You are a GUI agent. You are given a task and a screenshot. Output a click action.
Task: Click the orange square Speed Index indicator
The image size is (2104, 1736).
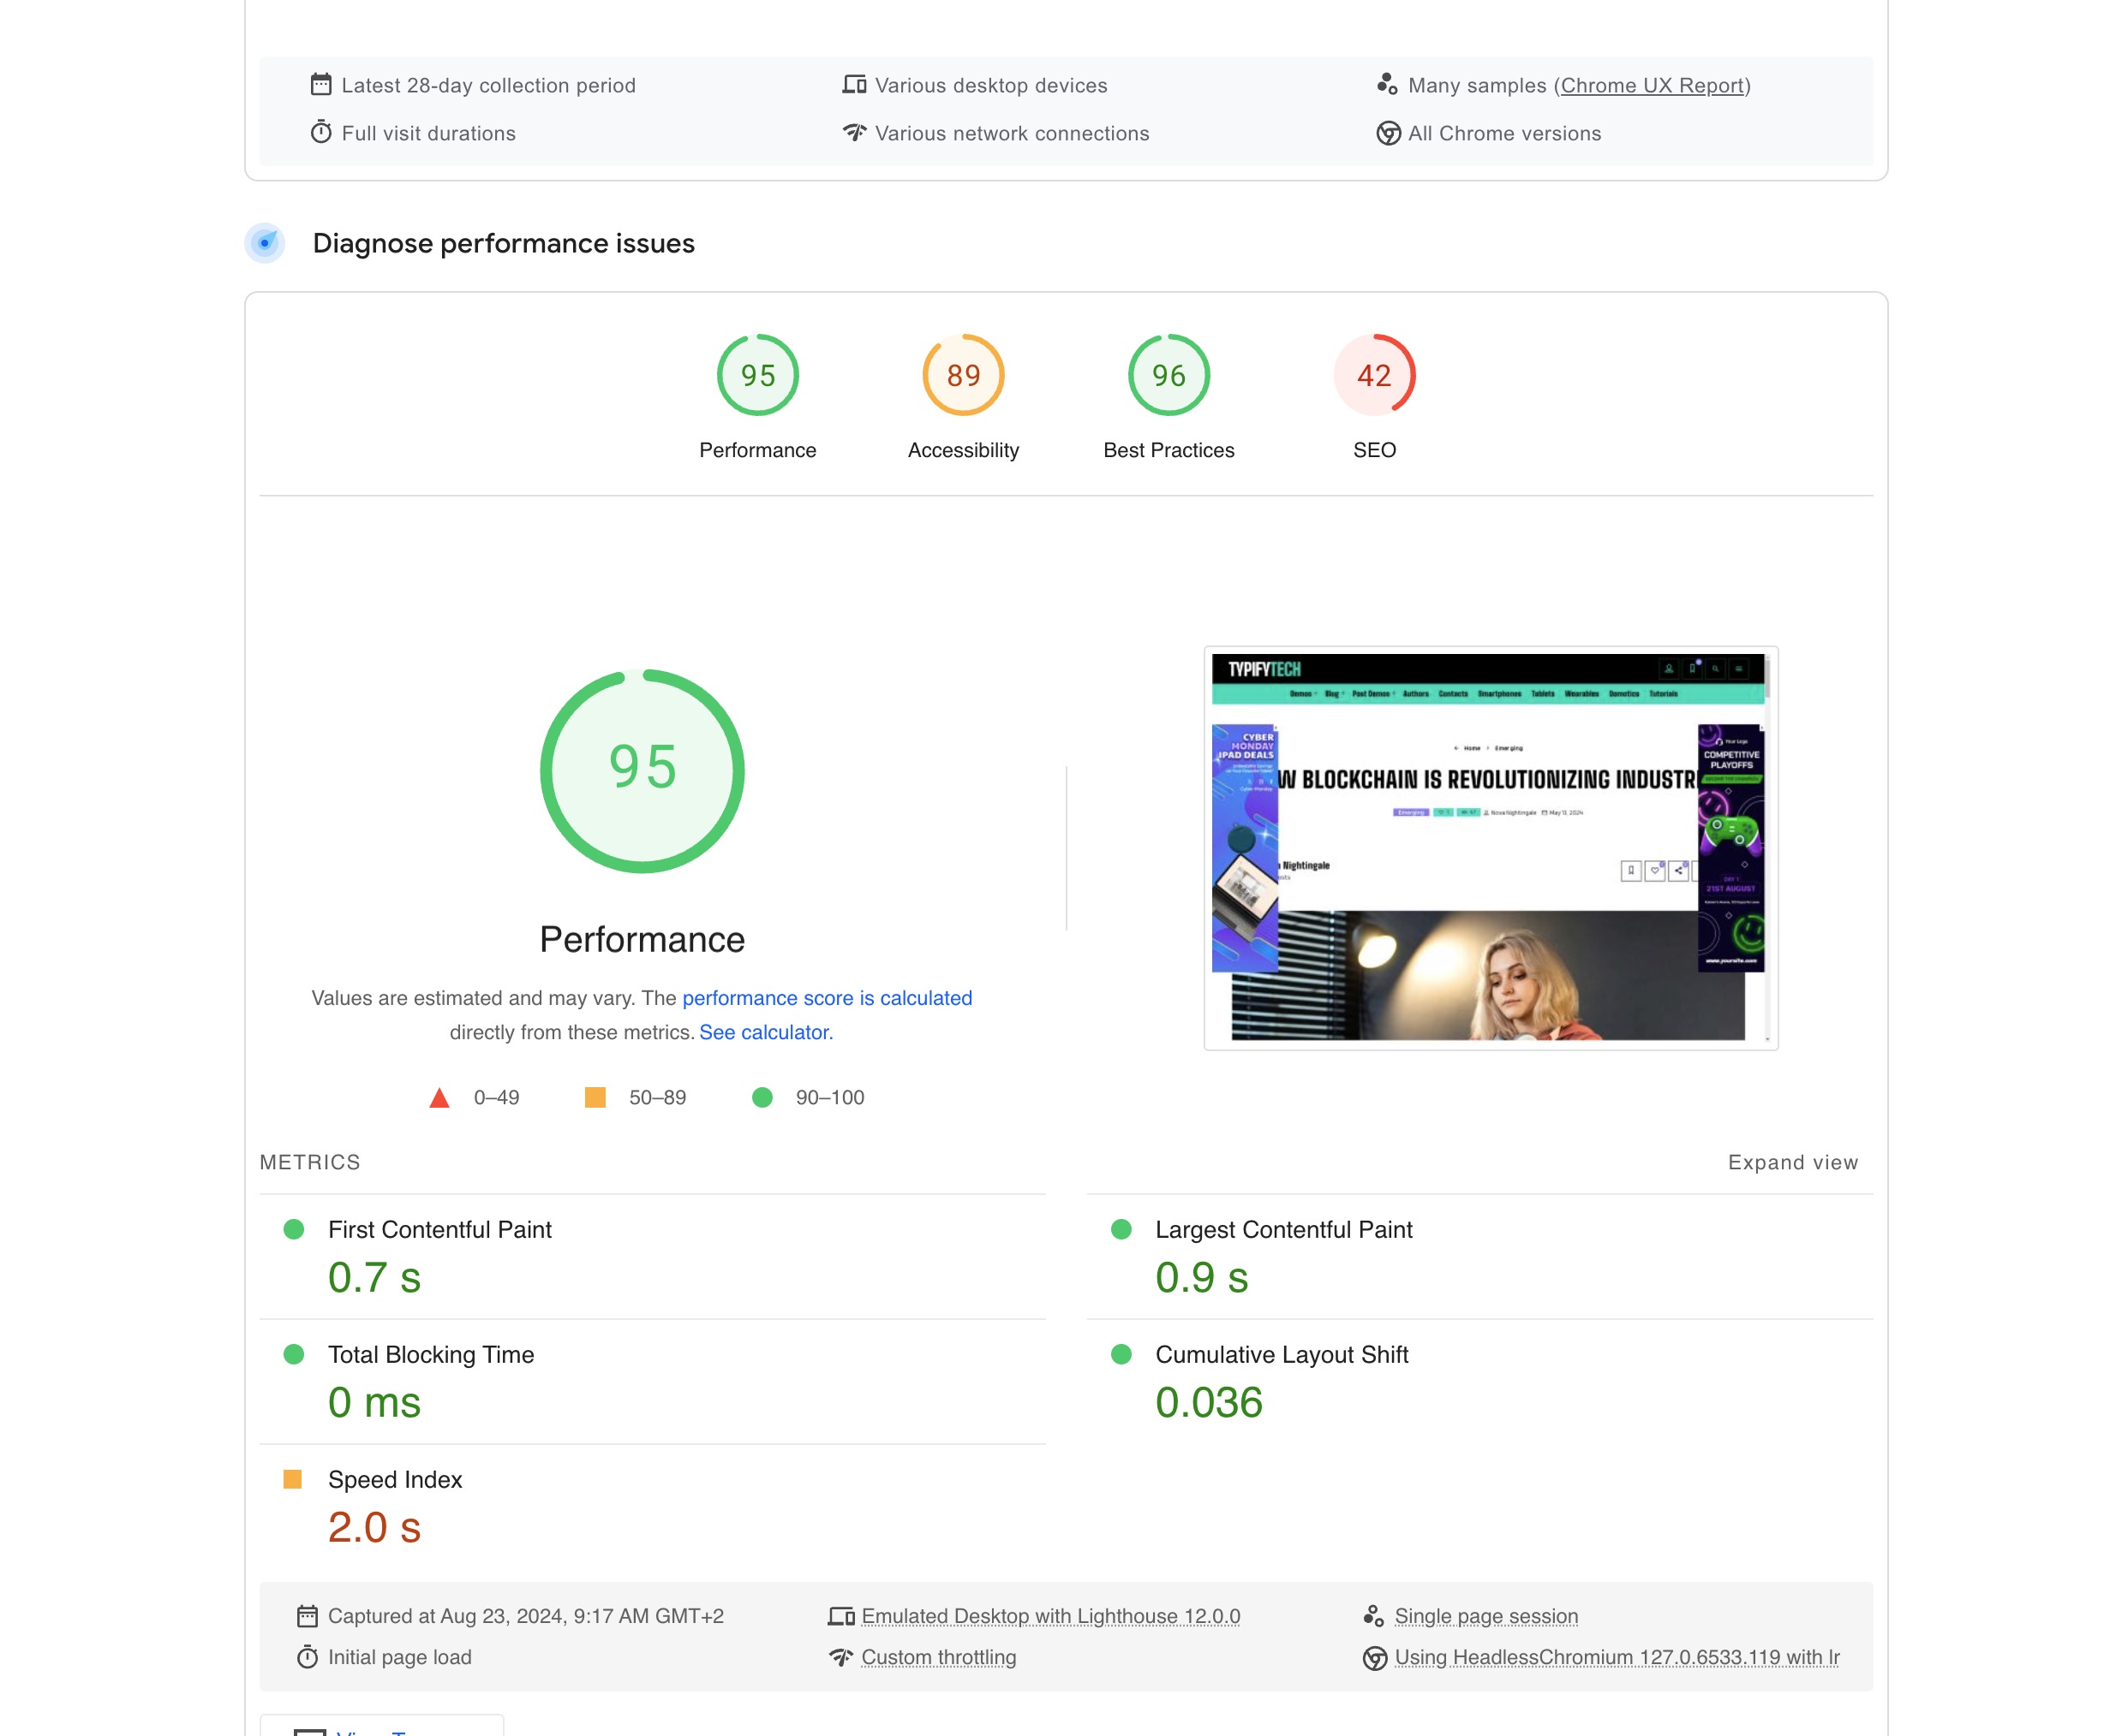(292, 1479)
